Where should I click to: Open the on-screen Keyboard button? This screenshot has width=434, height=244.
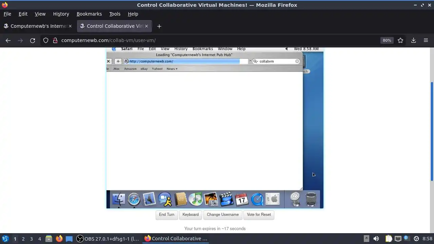coord(191,215)
